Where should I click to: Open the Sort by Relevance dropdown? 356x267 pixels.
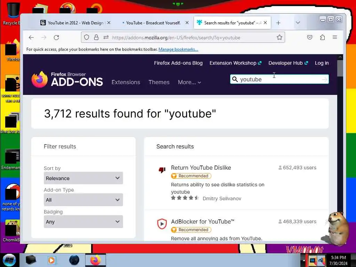pos(83,178)
